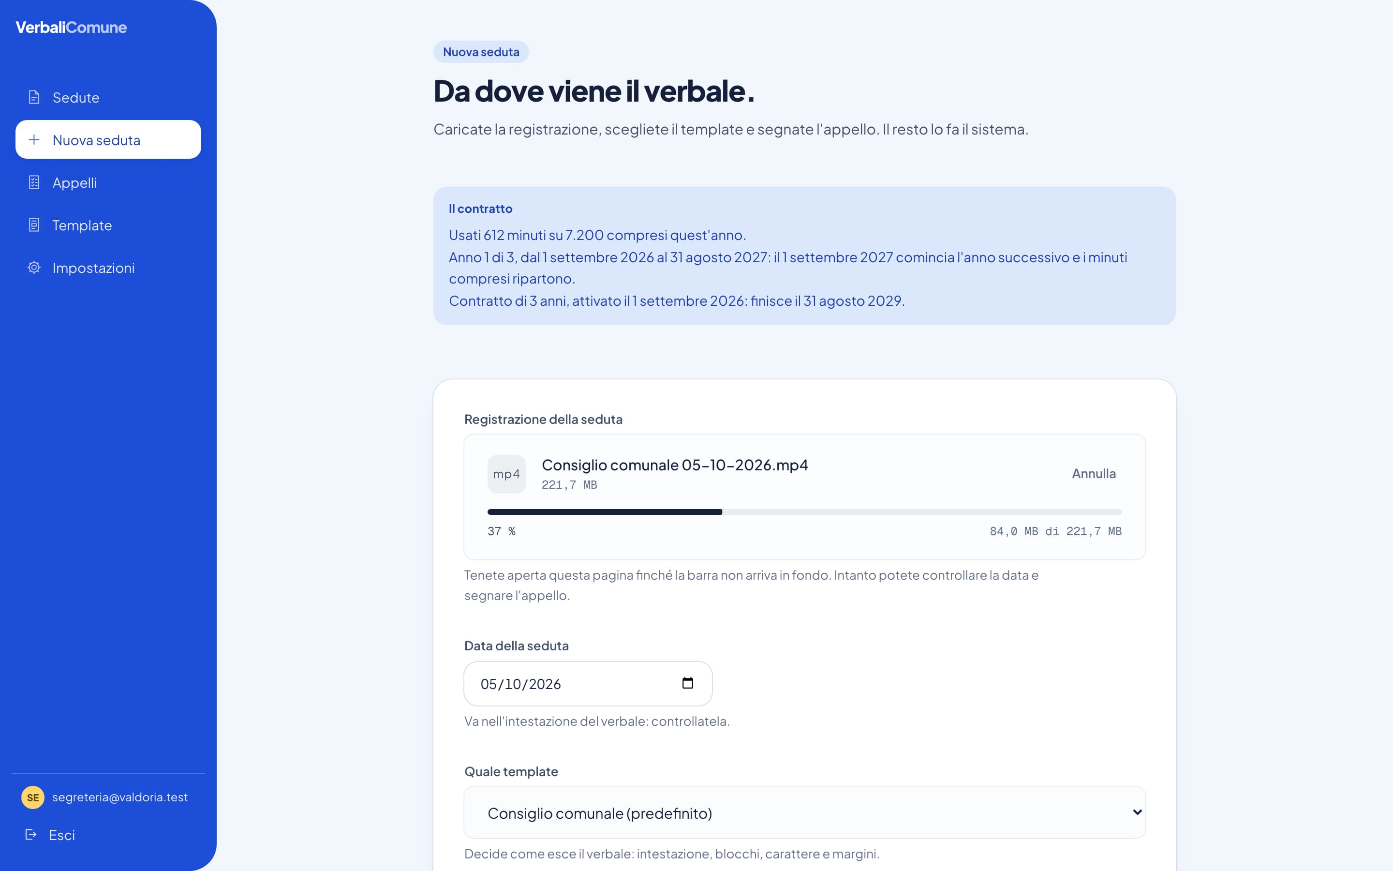Click the heading Da dove viene il verbale.
This screenshot has width=1393, height=871.
(x=593, y=91)
